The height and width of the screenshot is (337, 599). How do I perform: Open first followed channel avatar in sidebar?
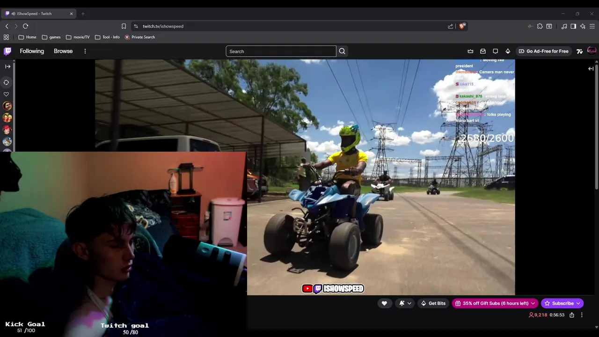pos(7,106)
